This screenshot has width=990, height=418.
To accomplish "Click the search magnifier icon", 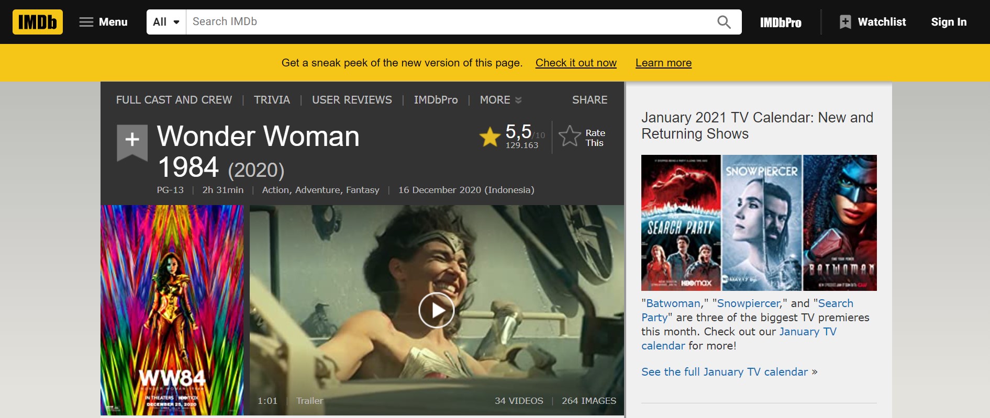I will pos(724,22).
